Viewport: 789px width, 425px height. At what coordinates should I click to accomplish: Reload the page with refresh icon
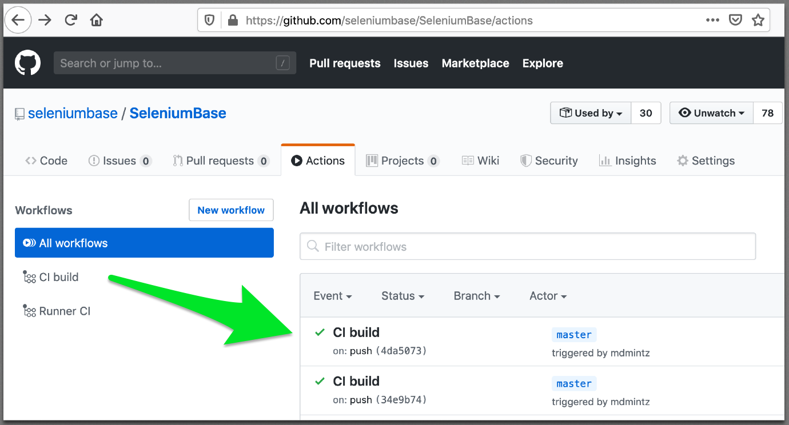tap(71, 21)
